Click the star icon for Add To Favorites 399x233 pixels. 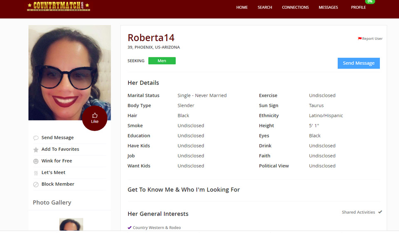(x=36, y=150)
